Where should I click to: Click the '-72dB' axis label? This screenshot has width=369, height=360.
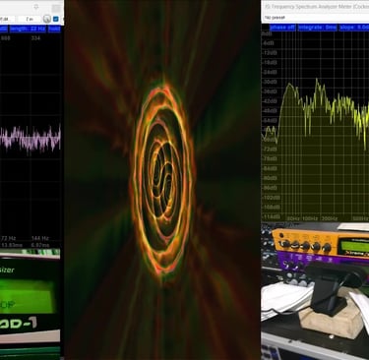pyautogui.click(x=271, y=150)
